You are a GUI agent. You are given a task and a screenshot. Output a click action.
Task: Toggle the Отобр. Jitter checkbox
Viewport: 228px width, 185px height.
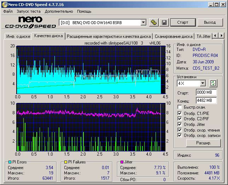pos(180,124)
